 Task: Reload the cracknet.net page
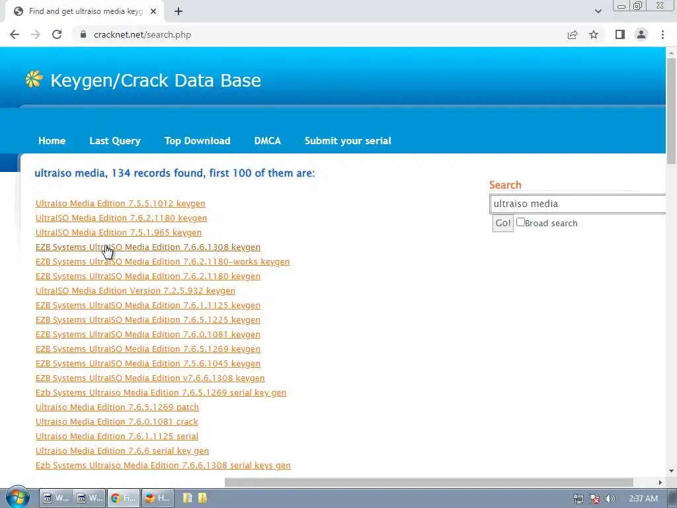(57, 34)
